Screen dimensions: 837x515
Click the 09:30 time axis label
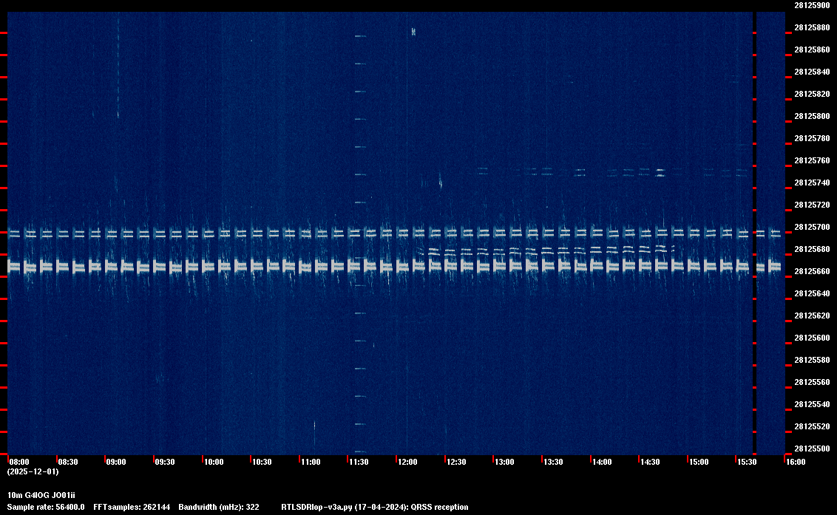164,462
